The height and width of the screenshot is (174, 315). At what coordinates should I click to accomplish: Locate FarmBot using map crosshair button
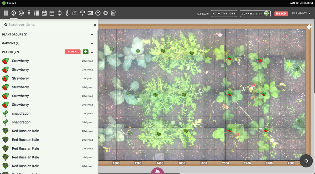pos(306,161)
